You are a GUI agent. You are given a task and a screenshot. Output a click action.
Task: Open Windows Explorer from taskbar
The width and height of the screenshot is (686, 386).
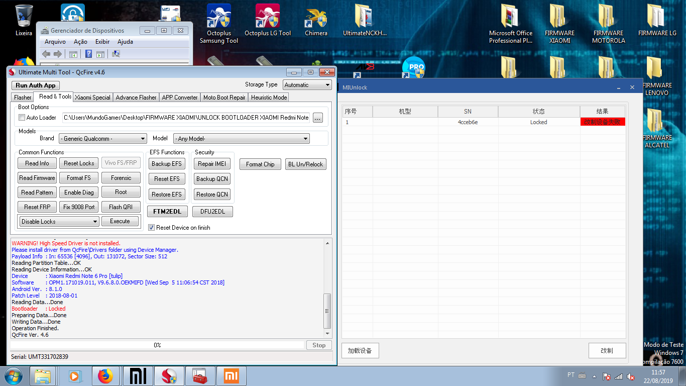(x=43, y=376)
